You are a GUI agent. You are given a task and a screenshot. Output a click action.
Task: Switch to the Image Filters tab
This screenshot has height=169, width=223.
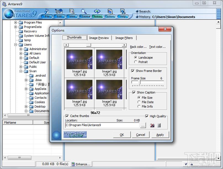[124, 38]
